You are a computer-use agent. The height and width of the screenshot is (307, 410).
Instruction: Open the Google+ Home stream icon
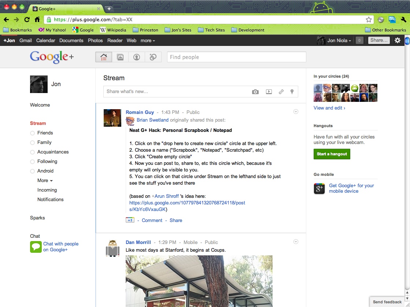click(x=104, y=57)
